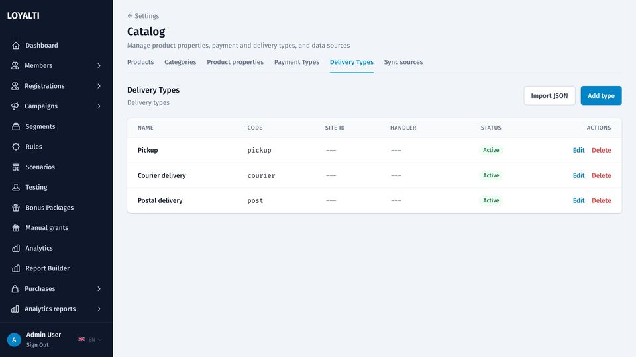Image resolution: width=636 pixels, height=357 pixels.
Task: Click the Admin User avatar
Action: pyautogui.click(x=14, y=340)
